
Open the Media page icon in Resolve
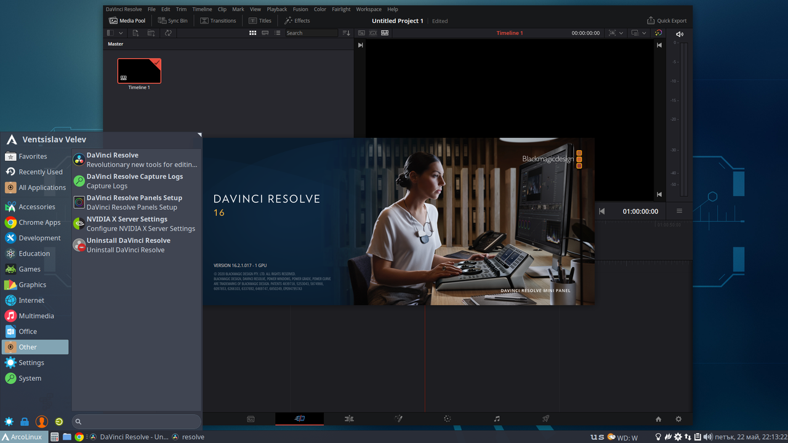[x=251, y=419]
